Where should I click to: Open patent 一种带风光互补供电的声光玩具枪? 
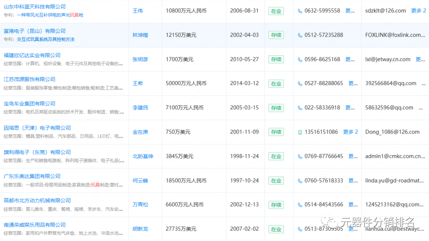50,15
